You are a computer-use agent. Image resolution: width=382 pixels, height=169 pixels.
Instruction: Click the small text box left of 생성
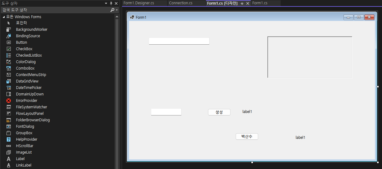(x=166, y=112)
